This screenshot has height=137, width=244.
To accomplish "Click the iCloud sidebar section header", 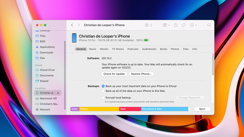I will tap(38, 65).
